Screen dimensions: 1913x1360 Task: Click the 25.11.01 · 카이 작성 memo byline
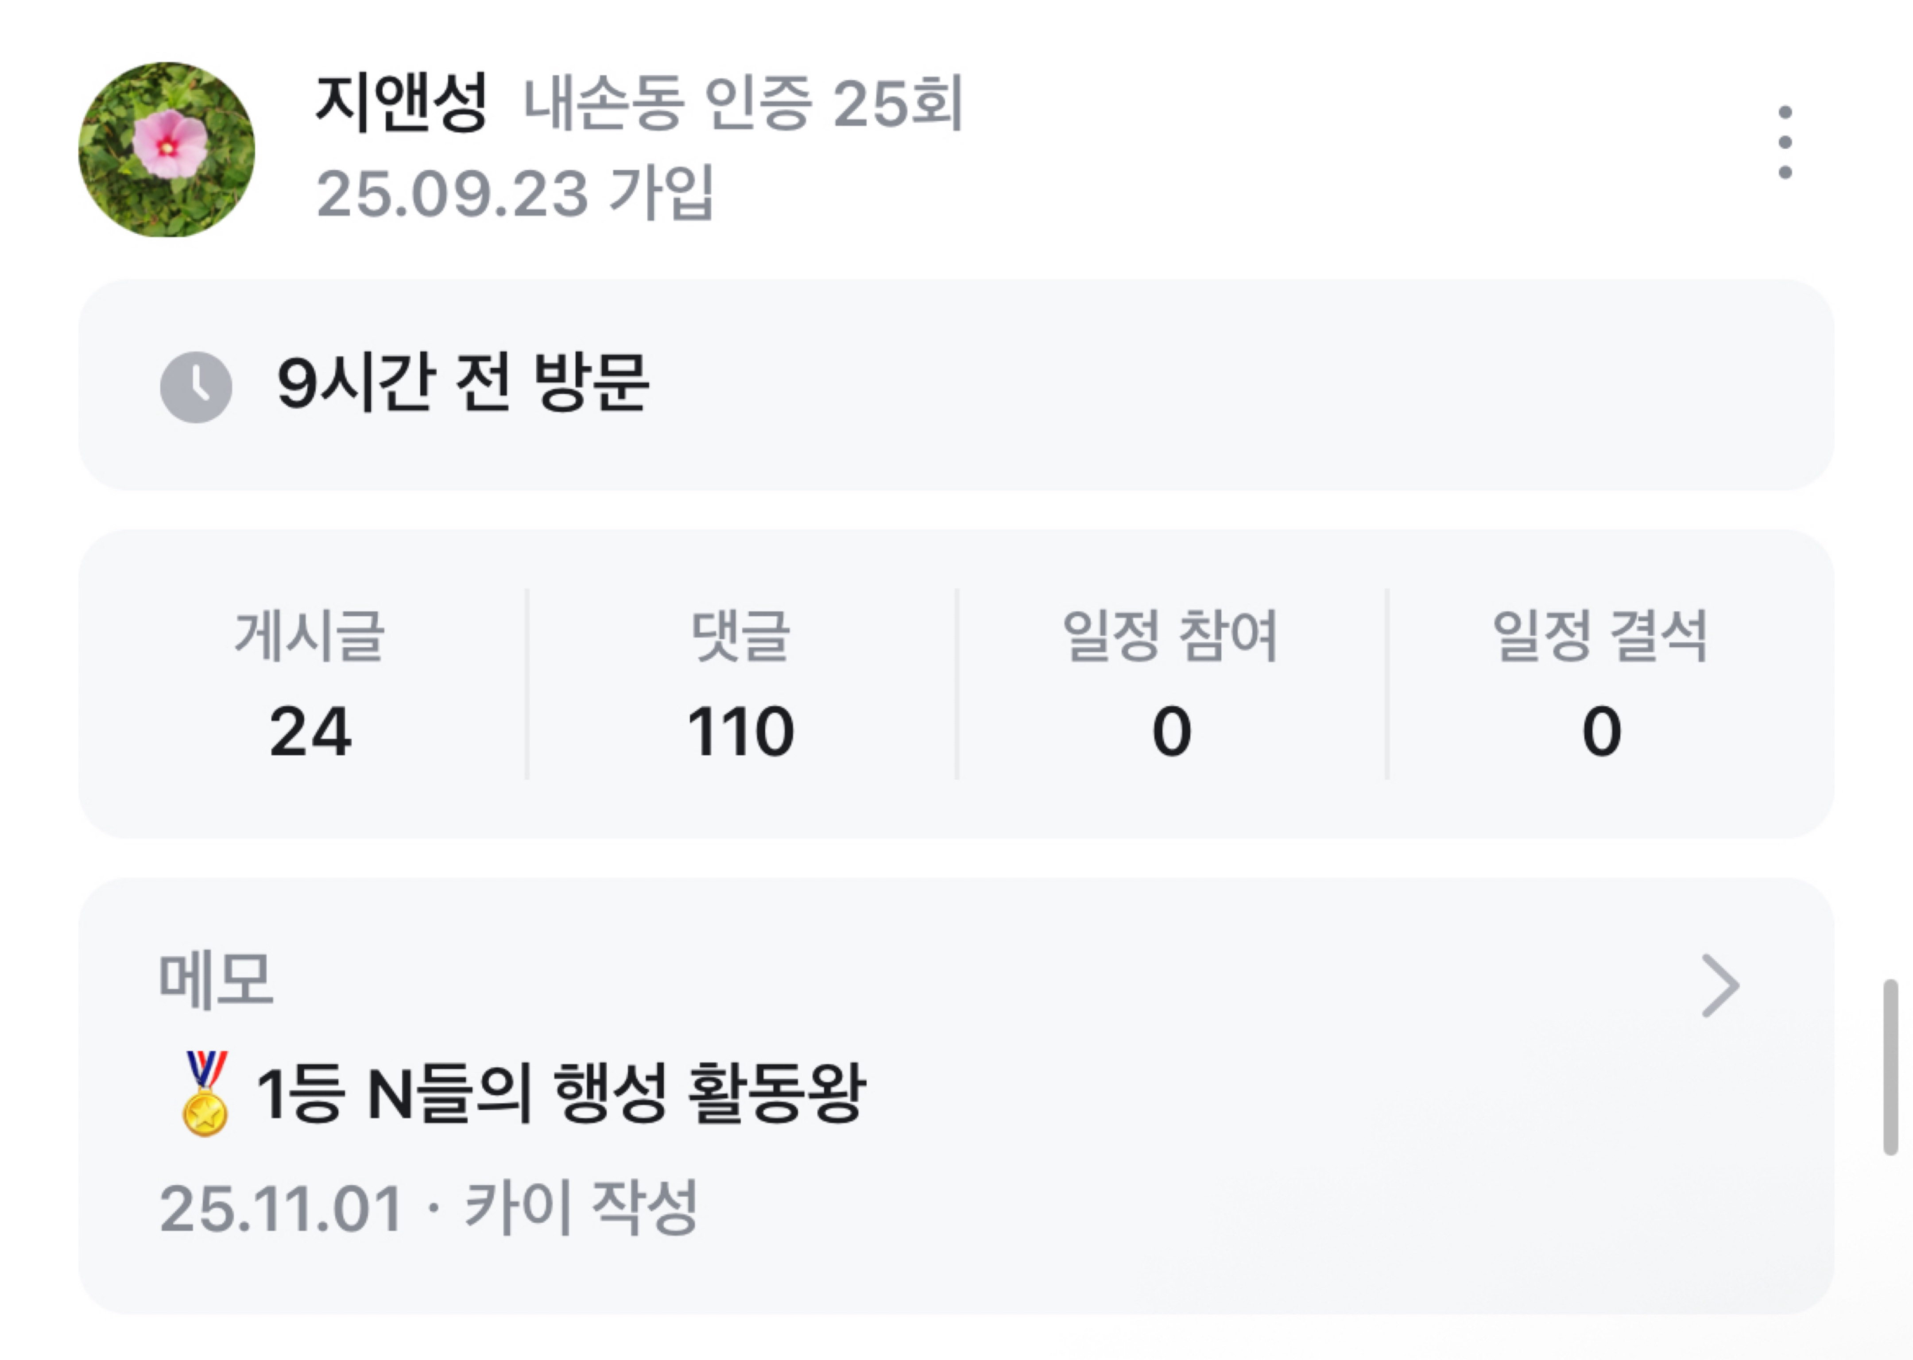coord(428,1209)
